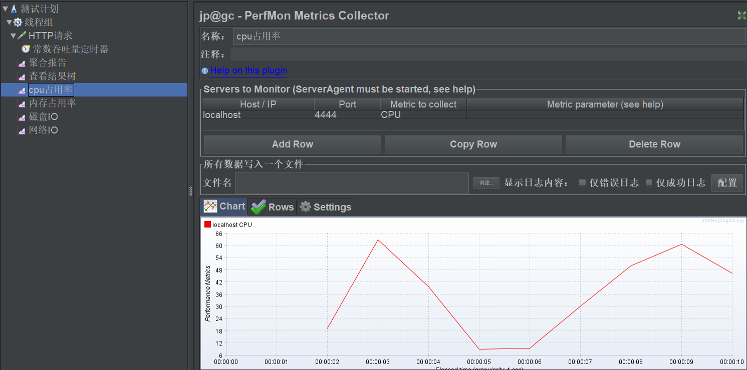Click the 线程组 gear icon
The width and height of the screenshot is (747, 370).
click(x=18, y=22)
